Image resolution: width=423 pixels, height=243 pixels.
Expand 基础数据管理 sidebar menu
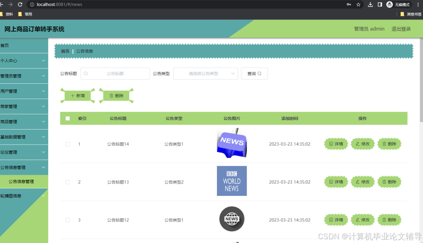coord(24,137)
